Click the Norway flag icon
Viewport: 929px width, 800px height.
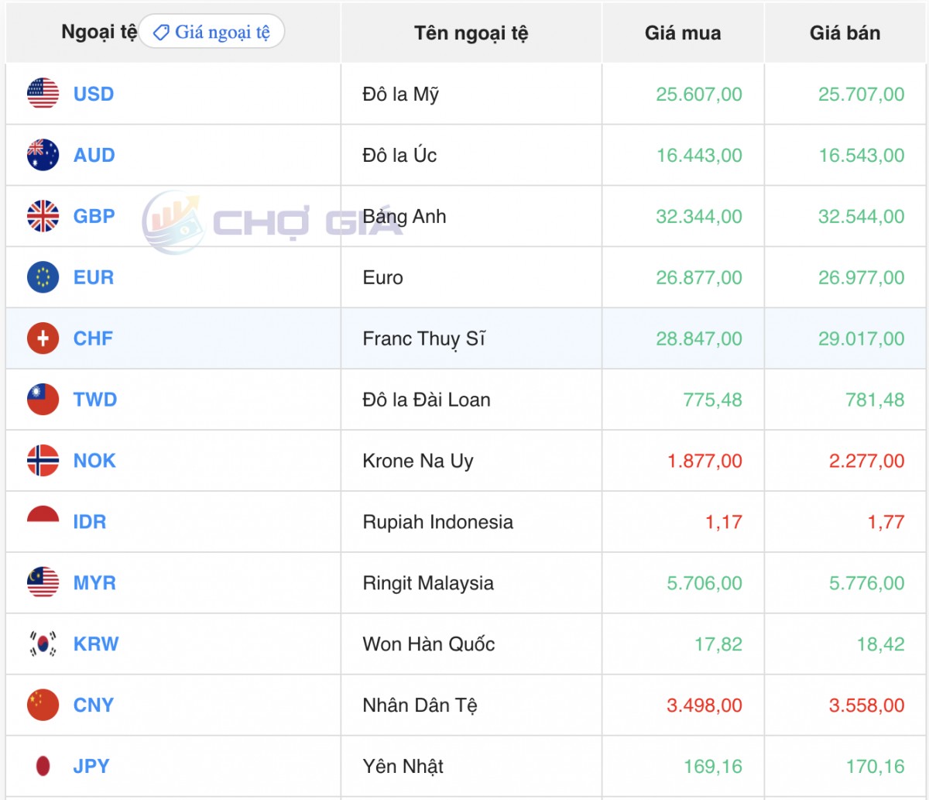43,461
